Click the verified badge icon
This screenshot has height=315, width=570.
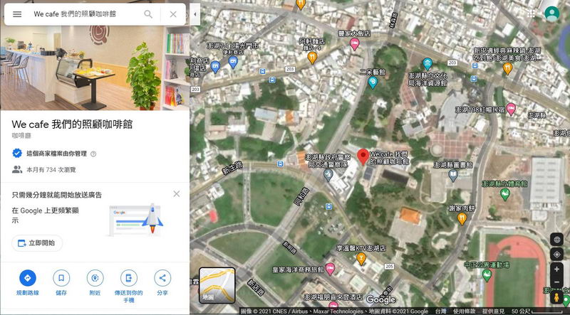[17, 154]
